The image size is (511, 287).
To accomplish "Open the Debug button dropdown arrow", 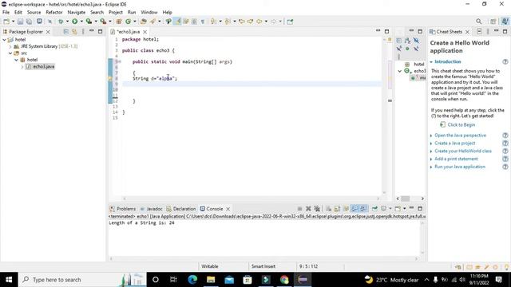I will (x=67, y=22).
